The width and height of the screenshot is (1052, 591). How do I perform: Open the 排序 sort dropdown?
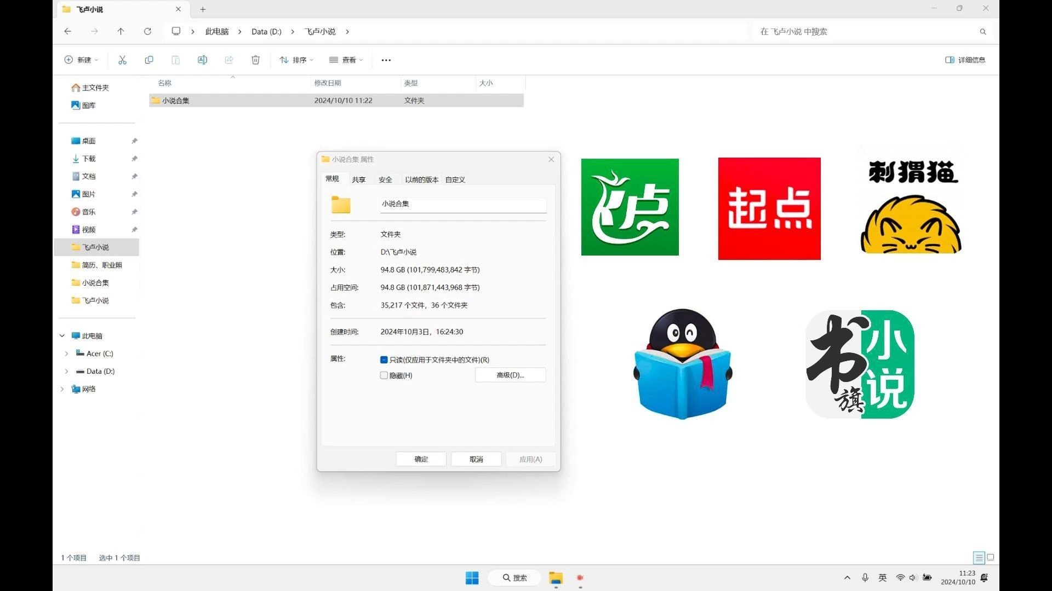[296, 60]
